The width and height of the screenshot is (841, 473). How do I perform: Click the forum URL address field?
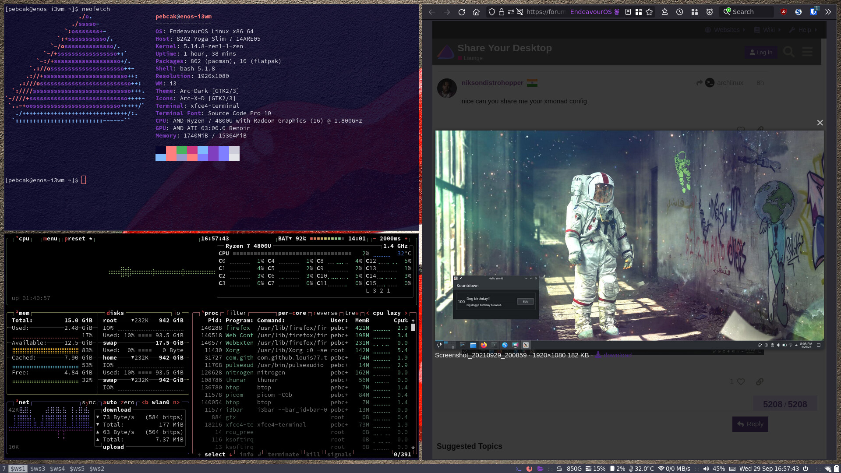546,12
